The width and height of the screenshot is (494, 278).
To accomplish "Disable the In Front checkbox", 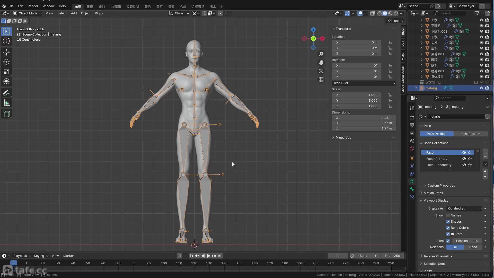I will pyautogui.click(x=448, y=234).
